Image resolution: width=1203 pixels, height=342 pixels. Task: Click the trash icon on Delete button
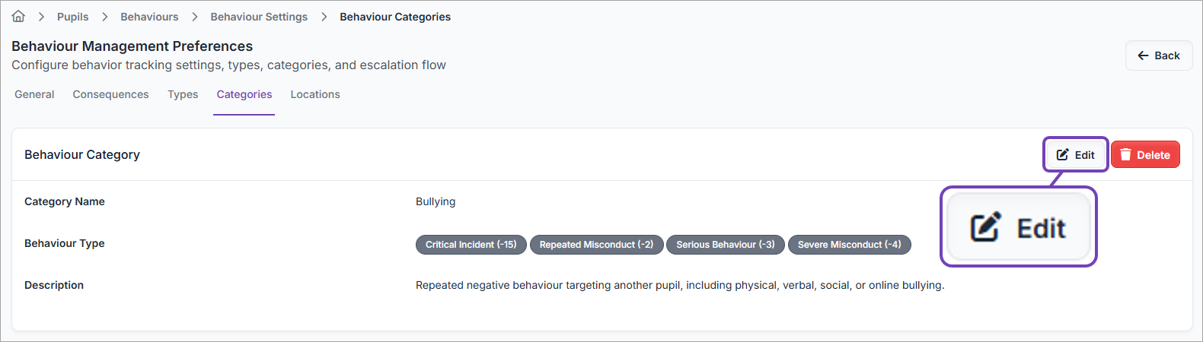tap(1125, 155)
